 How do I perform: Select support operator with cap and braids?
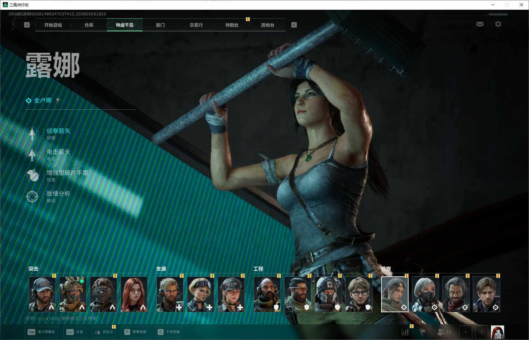coord(231,294)
